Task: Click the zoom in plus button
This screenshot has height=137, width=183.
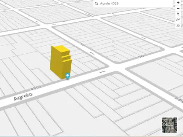Action: (x=178, y=3)
